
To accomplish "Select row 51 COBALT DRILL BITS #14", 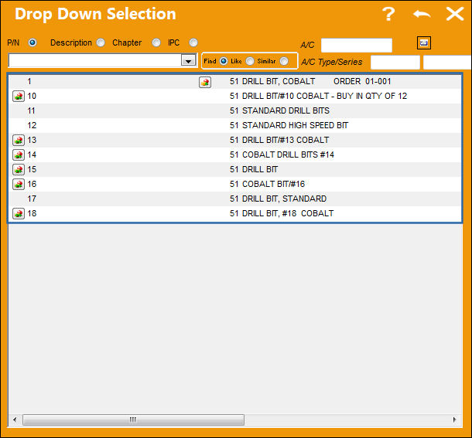I will (x=235, y=154).
